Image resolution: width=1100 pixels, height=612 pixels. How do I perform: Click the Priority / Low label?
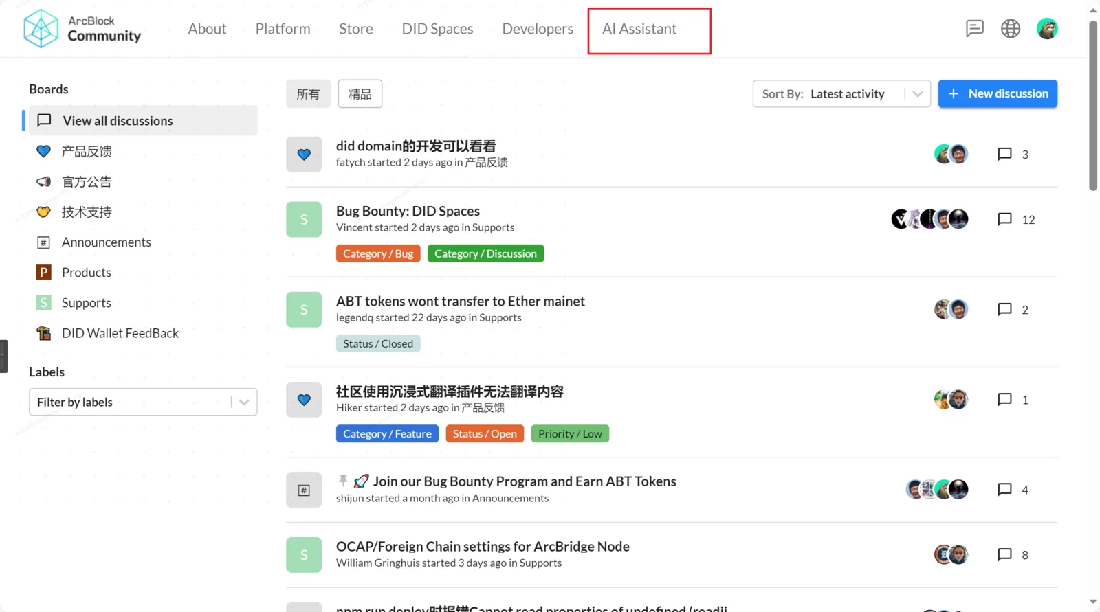(x=570, y=433)
